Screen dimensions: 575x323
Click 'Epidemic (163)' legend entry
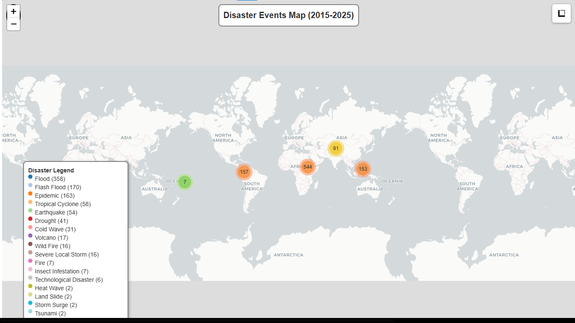55,196
